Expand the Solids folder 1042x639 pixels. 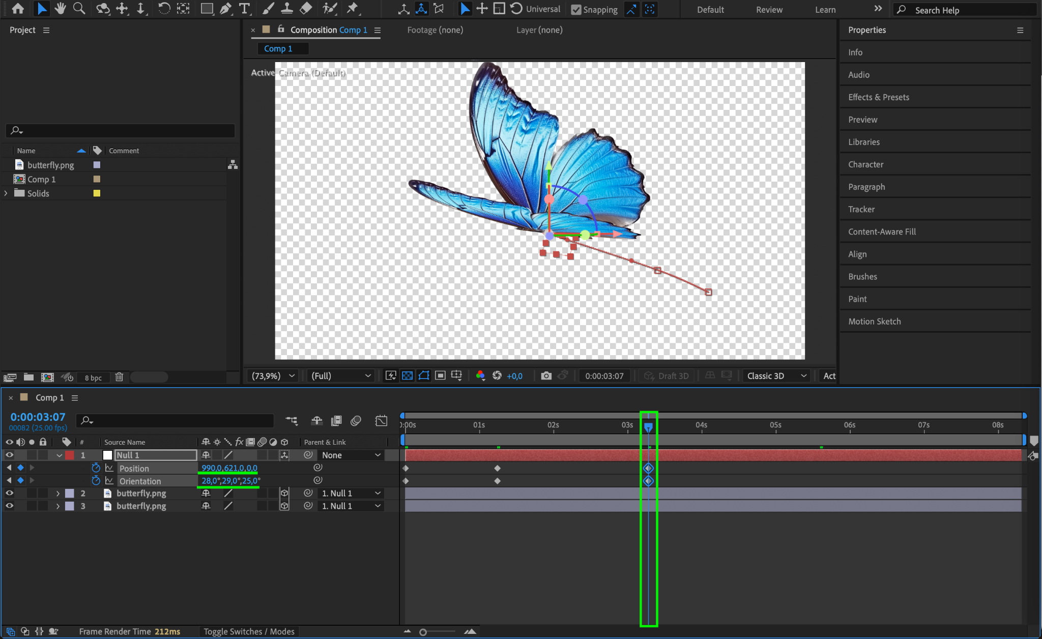coord(6,193)
